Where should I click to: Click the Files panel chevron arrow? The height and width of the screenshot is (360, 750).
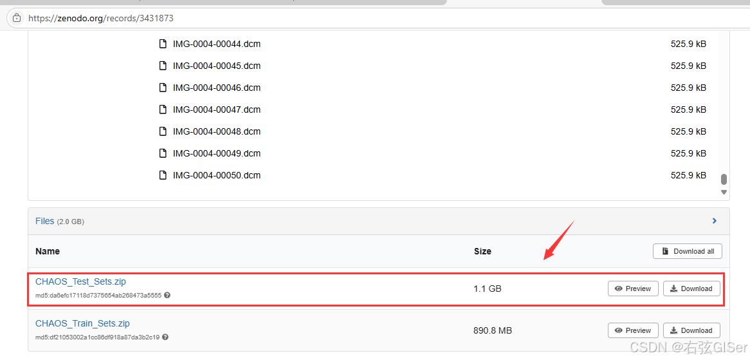pyautogui.click(x=715, y=221)
